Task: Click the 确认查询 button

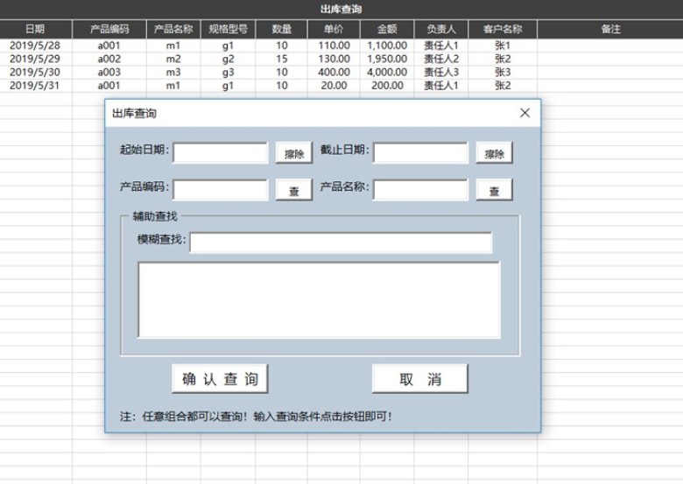Action: pyautogui.click(x=220, y=379)
